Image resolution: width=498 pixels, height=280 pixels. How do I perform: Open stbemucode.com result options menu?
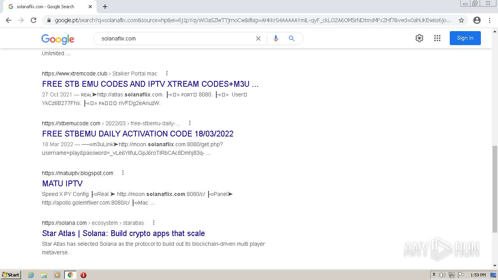[190, 123]
